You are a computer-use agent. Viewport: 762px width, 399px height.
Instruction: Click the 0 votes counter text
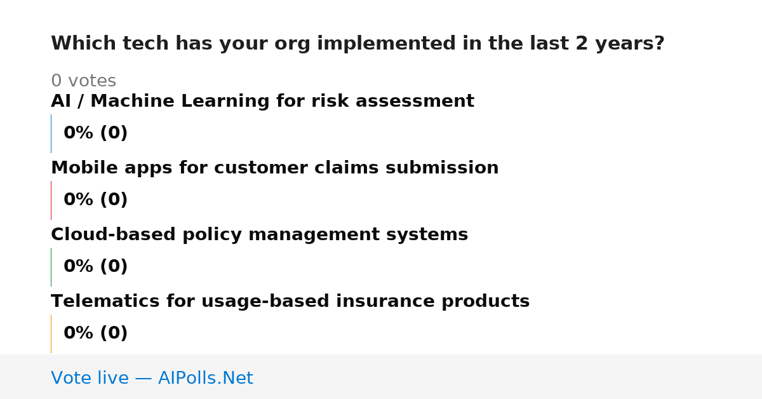(83, 81)
